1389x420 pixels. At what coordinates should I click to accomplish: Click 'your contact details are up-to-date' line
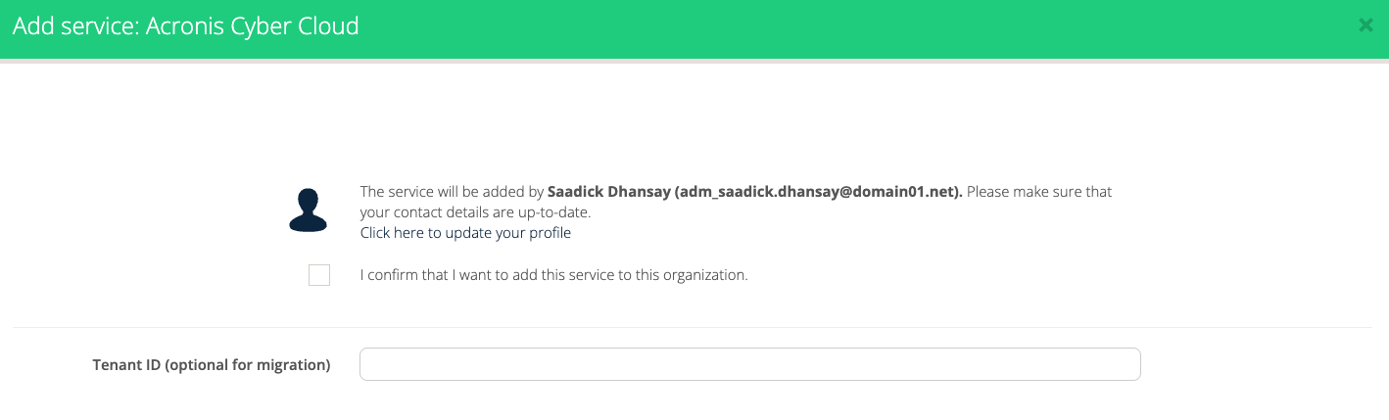[475, 211]
